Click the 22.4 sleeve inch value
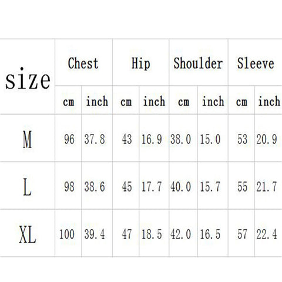 pyautogui.click(x=267, y=234)
